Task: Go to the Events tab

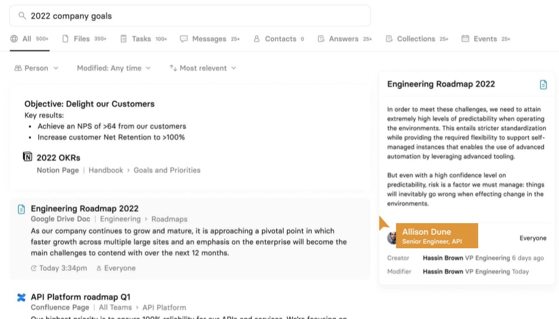Action: point(485,39)
